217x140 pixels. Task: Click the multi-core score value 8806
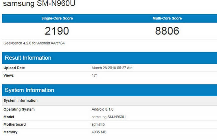pos(167,31)
